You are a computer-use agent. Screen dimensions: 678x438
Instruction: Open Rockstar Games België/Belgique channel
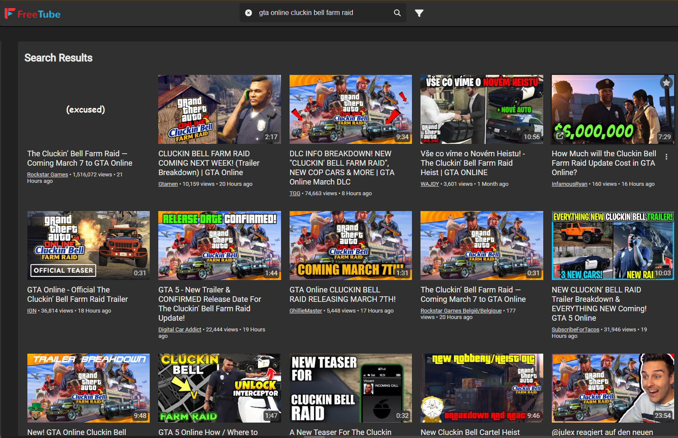click(x=461, y=311)
